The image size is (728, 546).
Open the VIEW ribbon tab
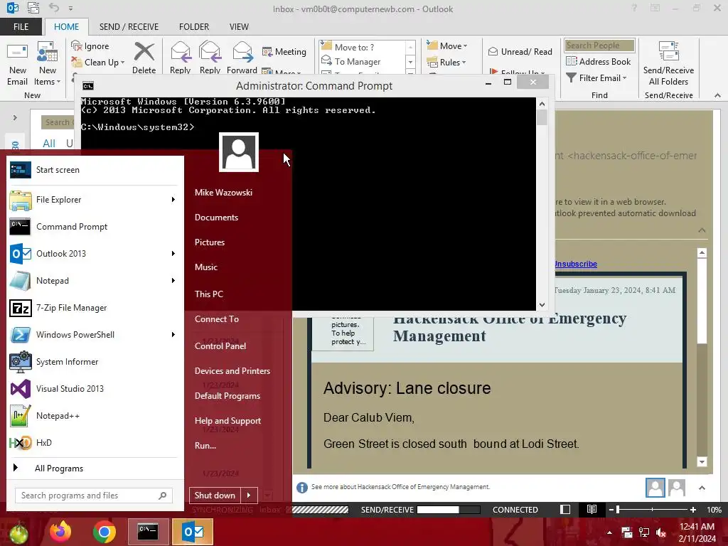pyautogui.click(x=239, y=27)
